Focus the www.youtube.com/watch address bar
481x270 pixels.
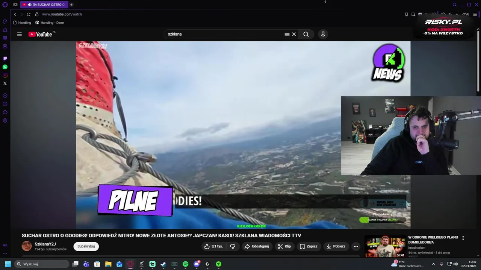point(62,14)
